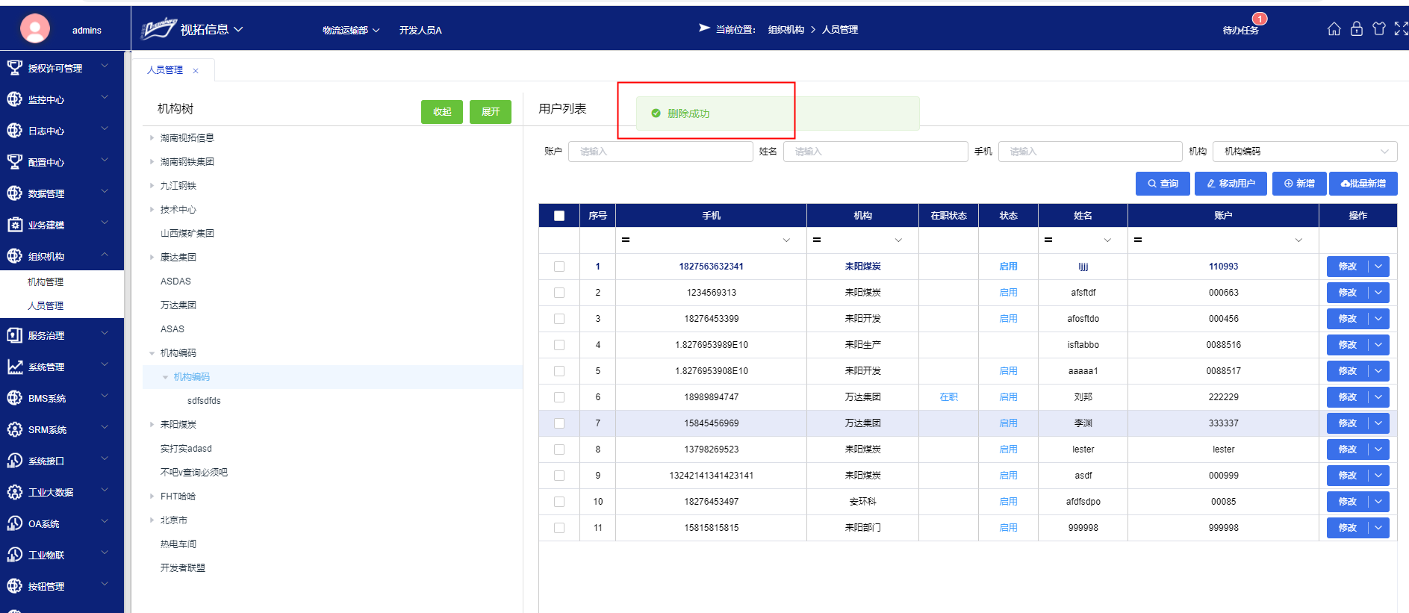Check the row for user 李渊

(x=559, y=423)
